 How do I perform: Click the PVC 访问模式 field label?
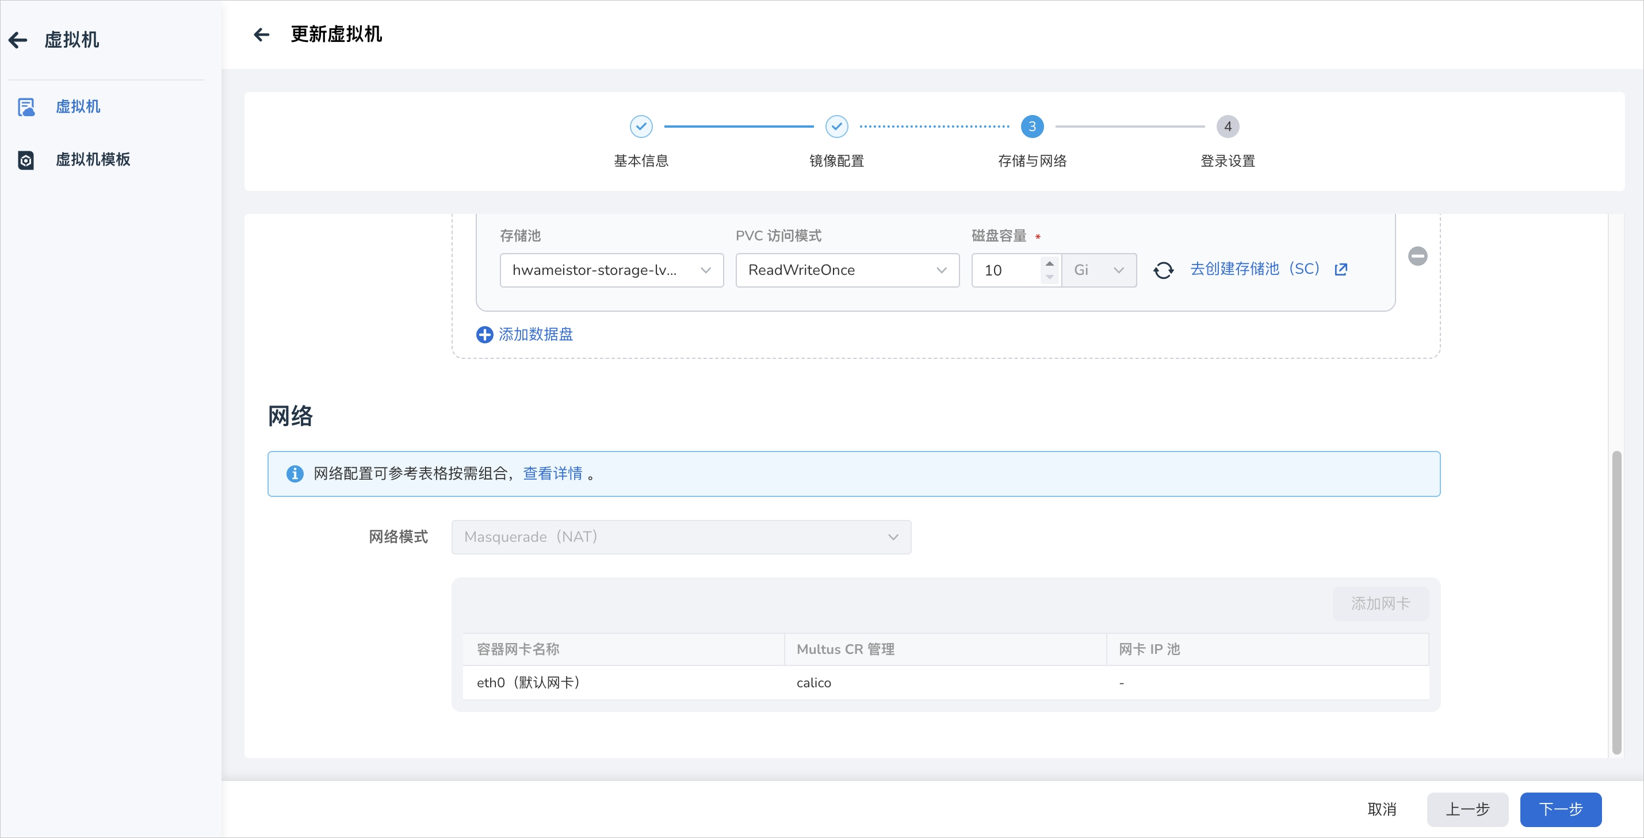[x=778, y=235]
